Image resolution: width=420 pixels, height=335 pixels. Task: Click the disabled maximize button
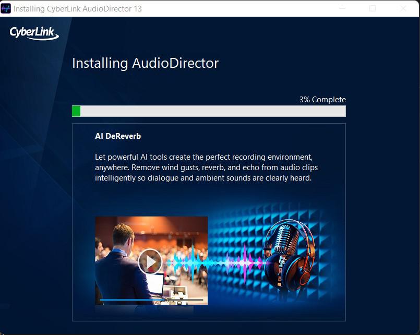373,8
